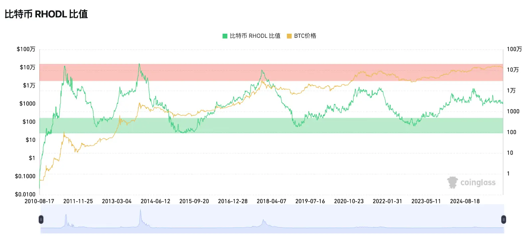
Task: Click the 100万 label on right axis
Action: pyautogui.click(x=514, y=49)
